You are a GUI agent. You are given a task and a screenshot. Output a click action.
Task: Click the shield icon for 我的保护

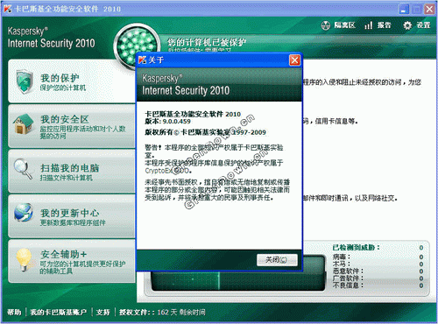pyautogui.click(x=25, y=81)
